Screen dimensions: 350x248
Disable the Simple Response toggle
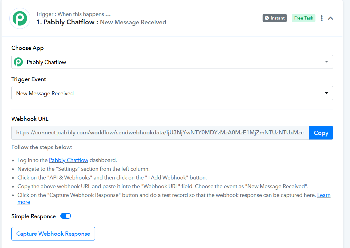coord(66,216)
